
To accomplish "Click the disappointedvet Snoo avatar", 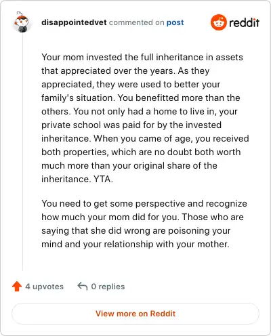I will (x=21, y=22).
